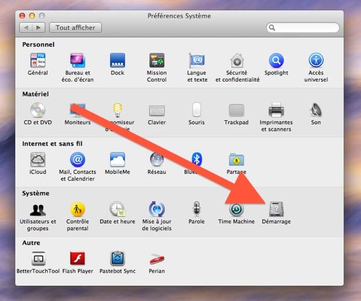Image resolution: width=361 pixels, height=301 pixels.
Task: Open the Partage sharing folder icon
Action: (236, 159)
